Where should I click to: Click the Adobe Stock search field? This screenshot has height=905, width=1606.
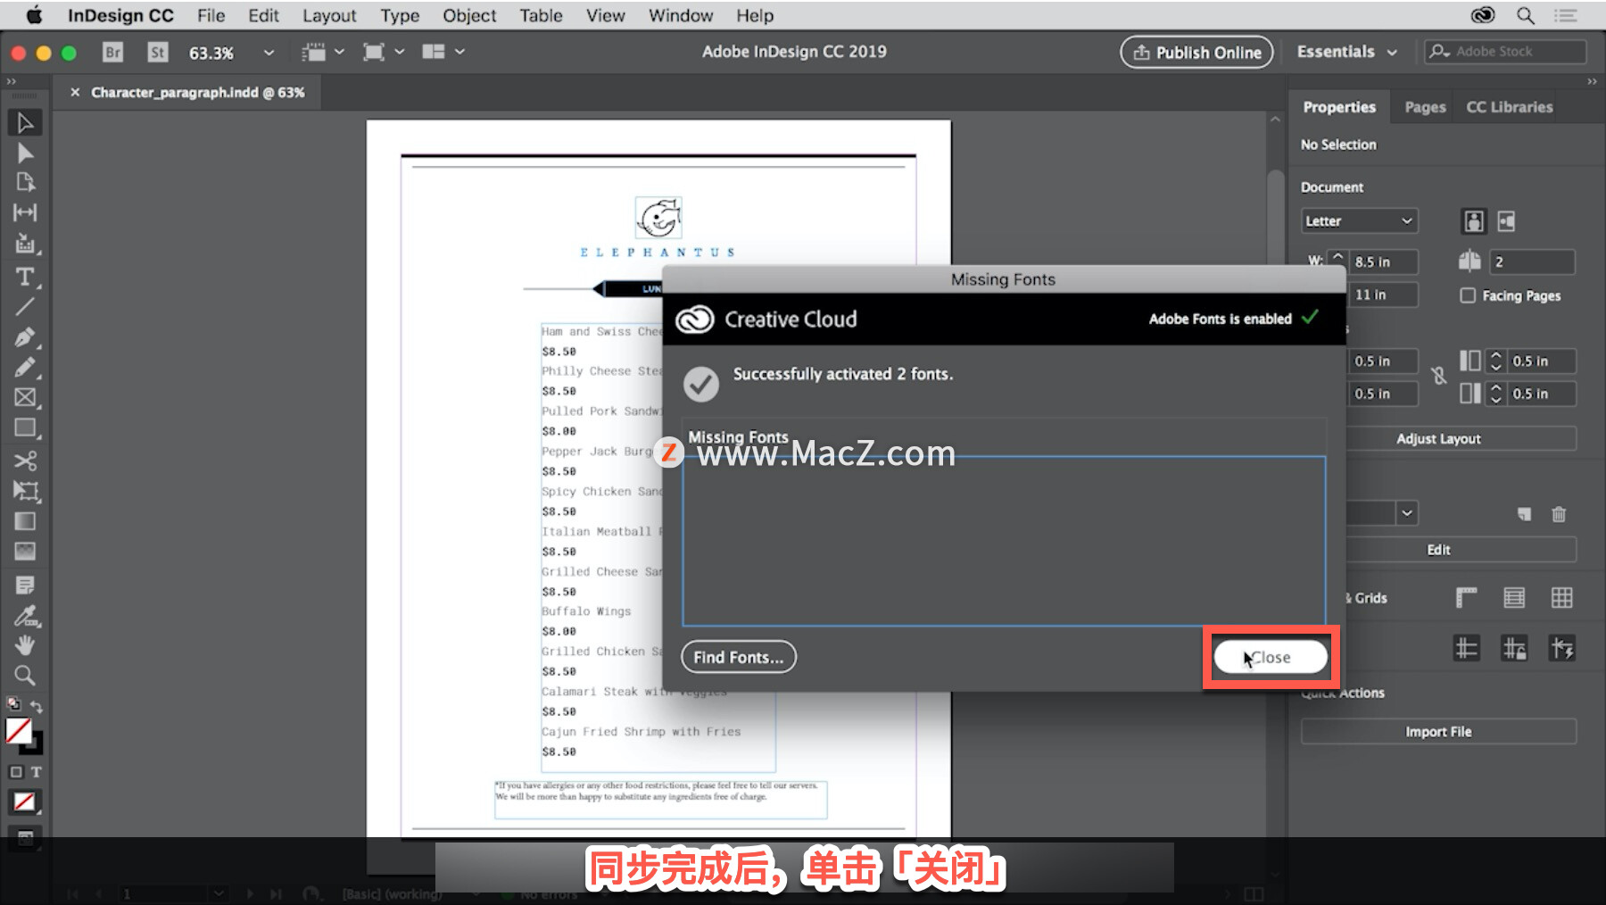(x=1505, y=52)
